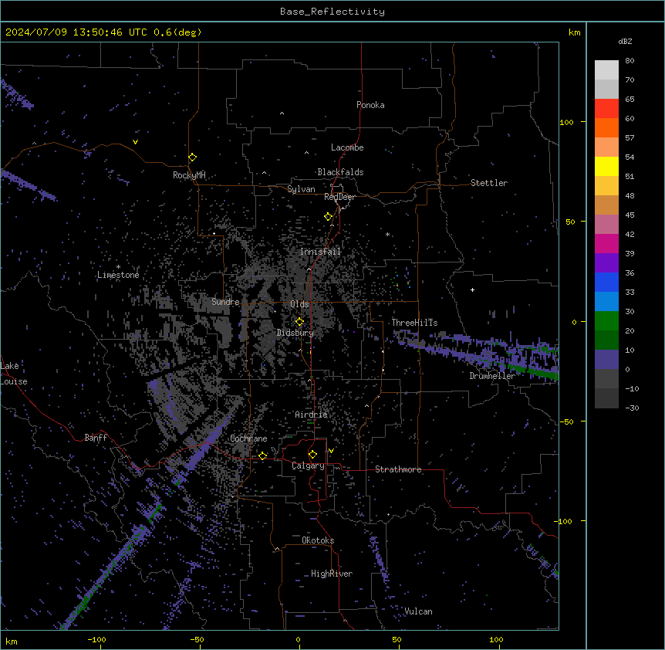Click the HighRiver label

point(332,574)
